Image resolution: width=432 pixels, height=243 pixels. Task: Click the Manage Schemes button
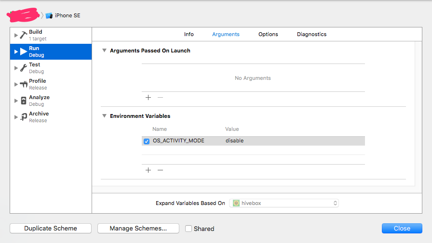coord(138,229)
